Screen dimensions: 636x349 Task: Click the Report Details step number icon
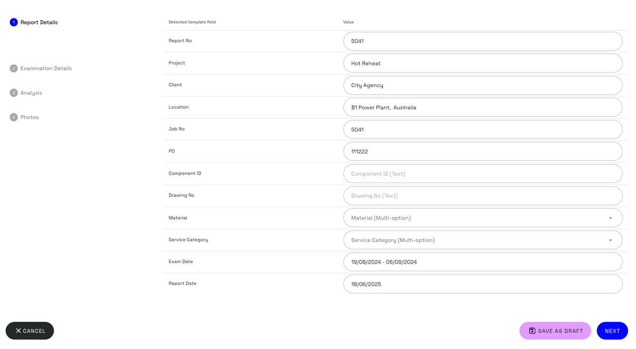click(x=13, y=22)
